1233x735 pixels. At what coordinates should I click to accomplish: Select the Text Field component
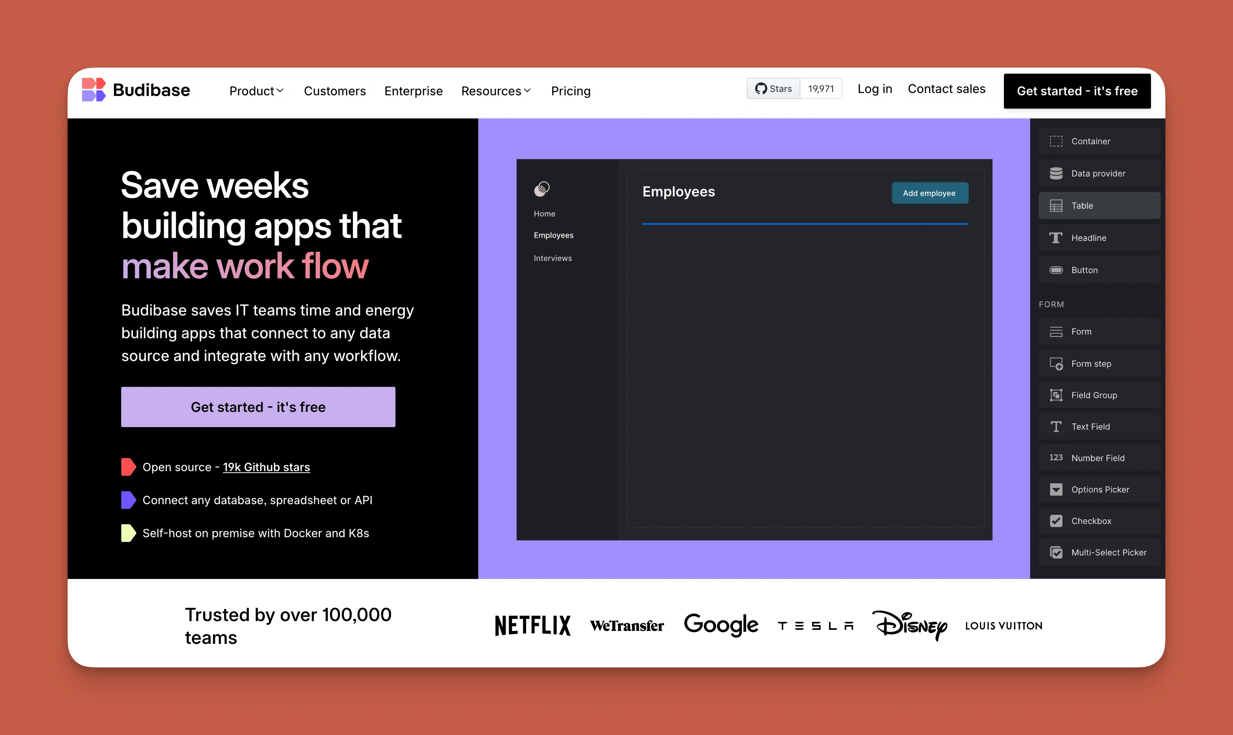1099,426
